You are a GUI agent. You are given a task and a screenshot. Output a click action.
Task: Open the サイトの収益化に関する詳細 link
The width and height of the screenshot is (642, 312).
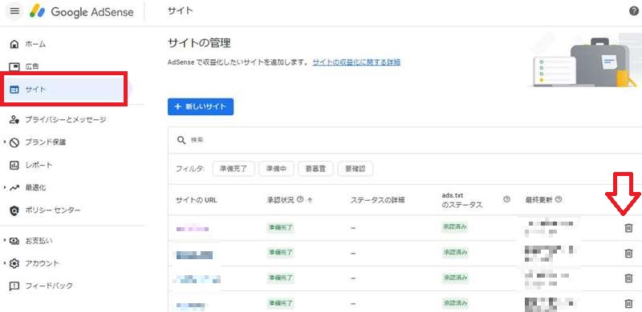356,62
